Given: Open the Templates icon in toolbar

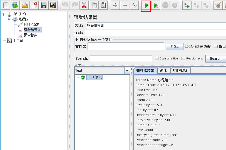Looking at the screenshot, I should [15, 5].
